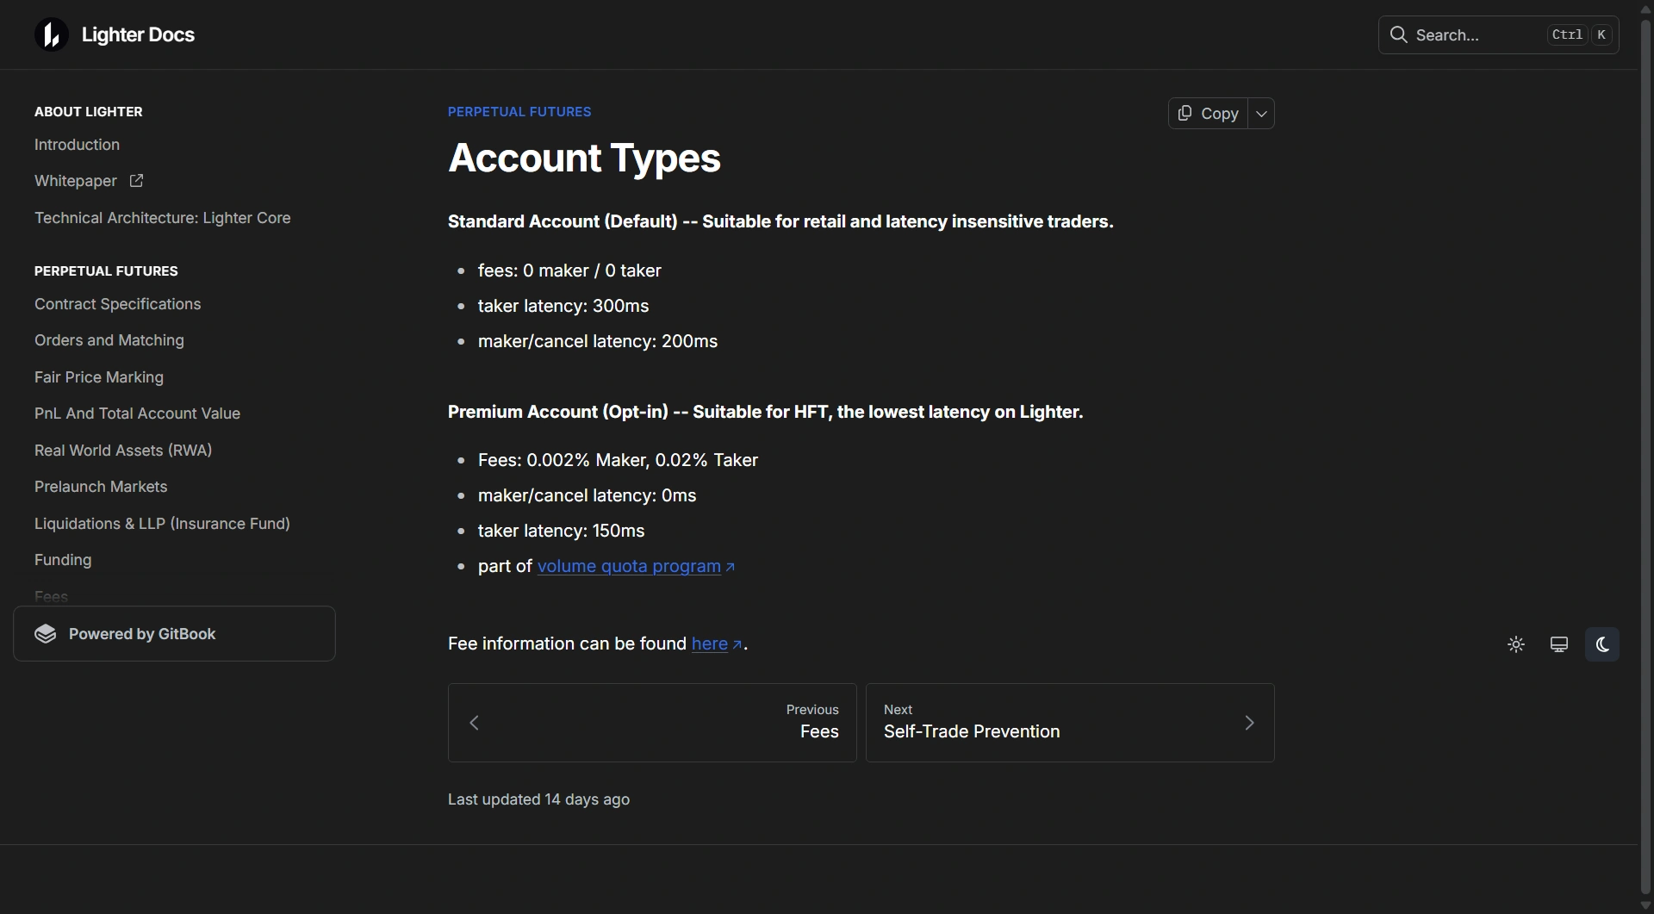Expand the Copy dropdown chevron
Screen dimensions: 1654x914
point(1261,113)
